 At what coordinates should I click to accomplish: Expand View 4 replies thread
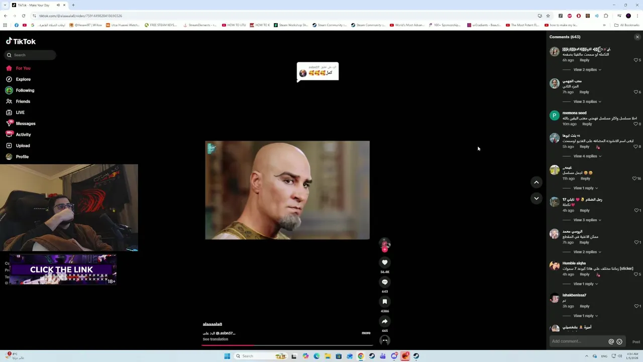coord(587,156)
